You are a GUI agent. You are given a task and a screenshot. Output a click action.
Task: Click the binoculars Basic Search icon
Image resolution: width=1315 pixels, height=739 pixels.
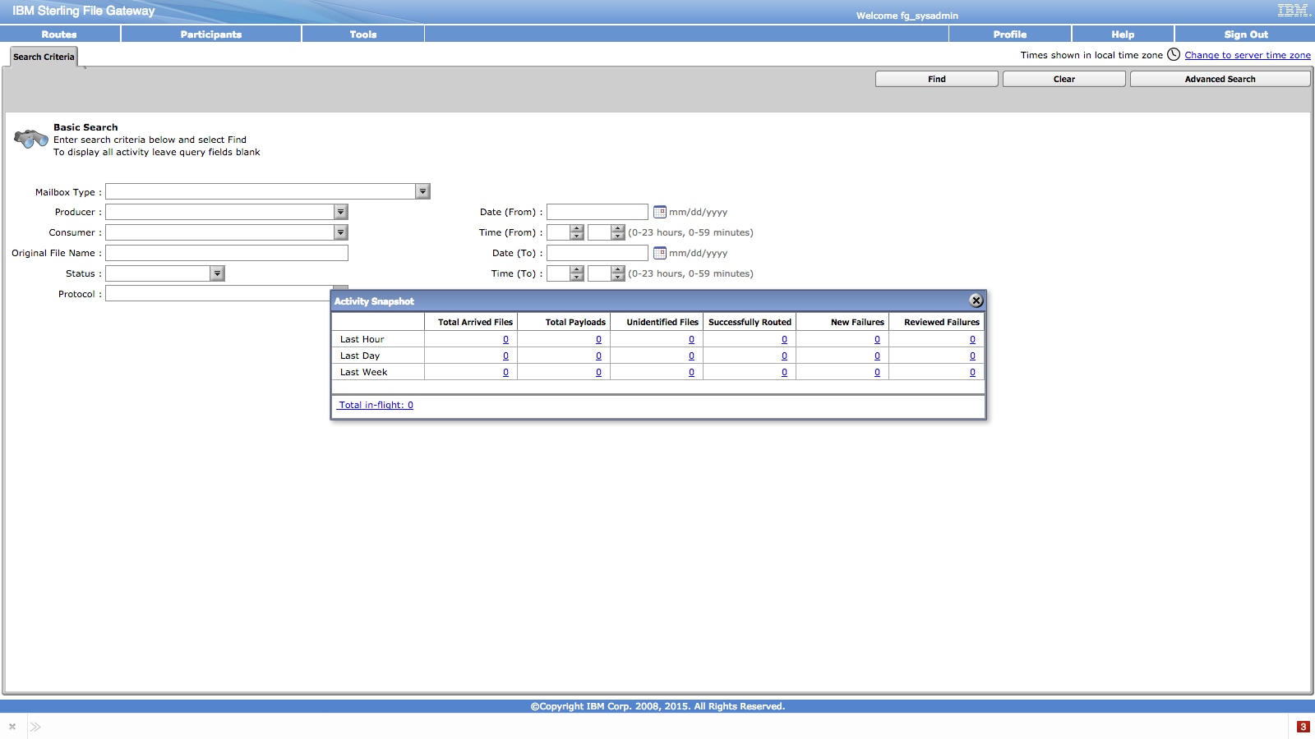point(30,139)
